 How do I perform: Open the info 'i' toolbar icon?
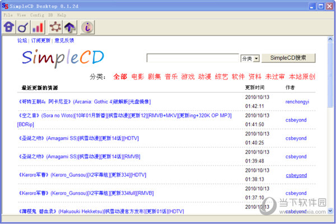pos(87,27)
